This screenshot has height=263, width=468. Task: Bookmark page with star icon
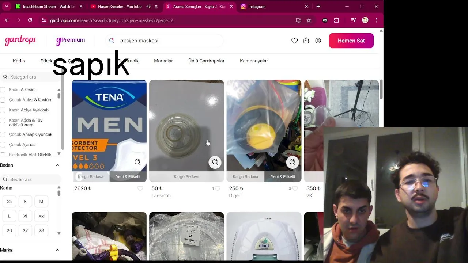pyautogui.click(x=309, y=20)
